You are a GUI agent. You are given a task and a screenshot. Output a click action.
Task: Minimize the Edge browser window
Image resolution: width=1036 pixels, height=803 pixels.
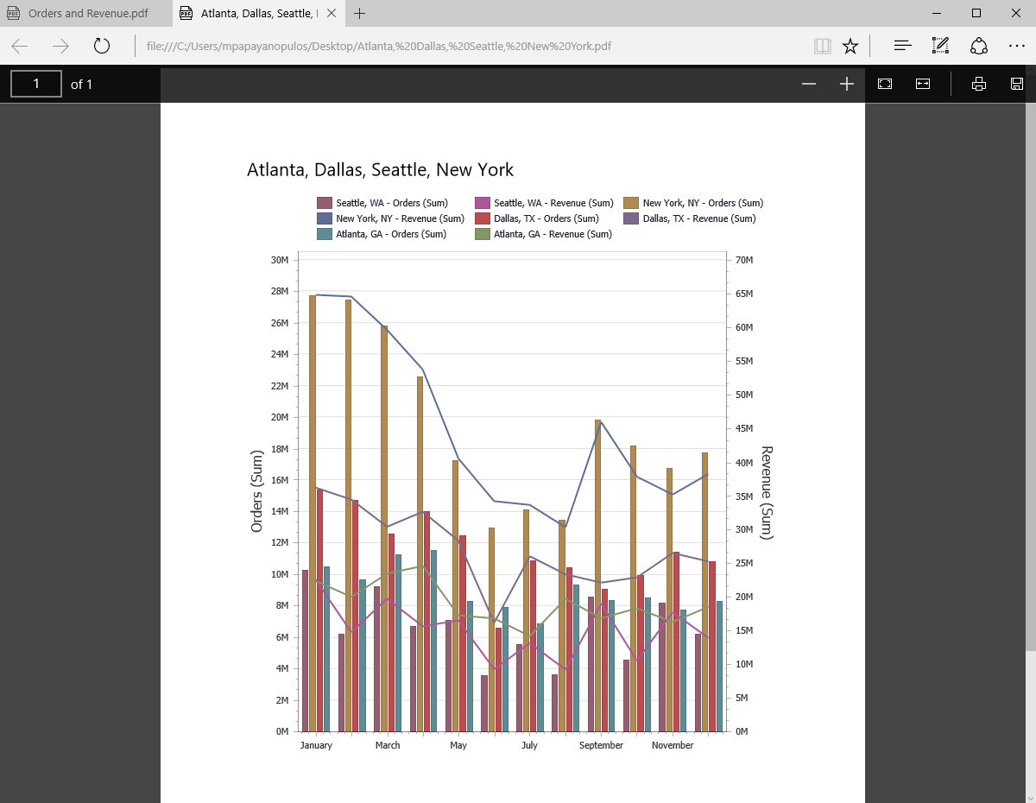coord(937,13)
